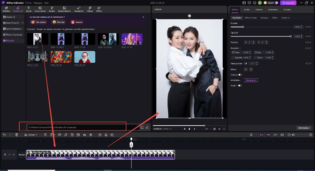Image resolution: width=315 pixels, height=171 pixels.
Task: Click the Effets toolbar icon
Action: point(99,9)
